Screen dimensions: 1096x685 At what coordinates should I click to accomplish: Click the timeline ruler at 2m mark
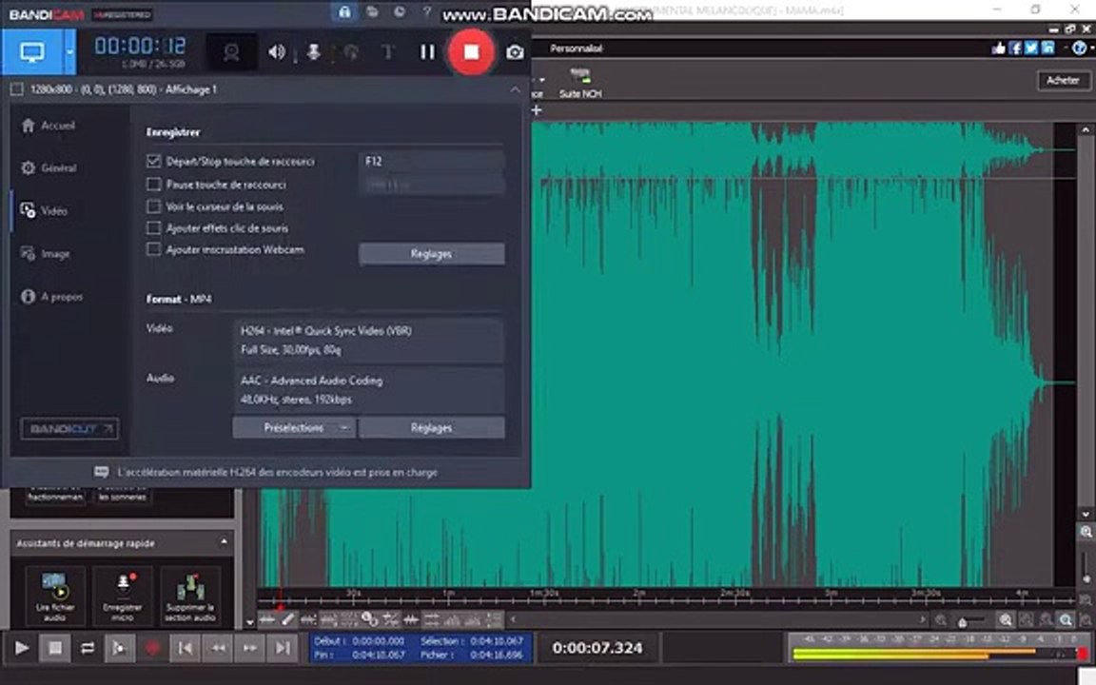click(x=639, y=596)
